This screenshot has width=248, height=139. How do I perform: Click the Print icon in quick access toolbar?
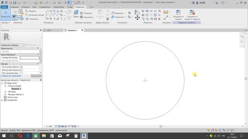point(36,3)
